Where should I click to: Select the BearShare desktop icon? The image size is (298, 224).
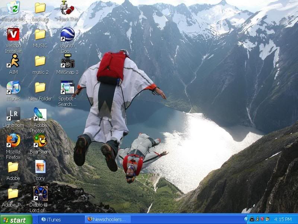40,141
